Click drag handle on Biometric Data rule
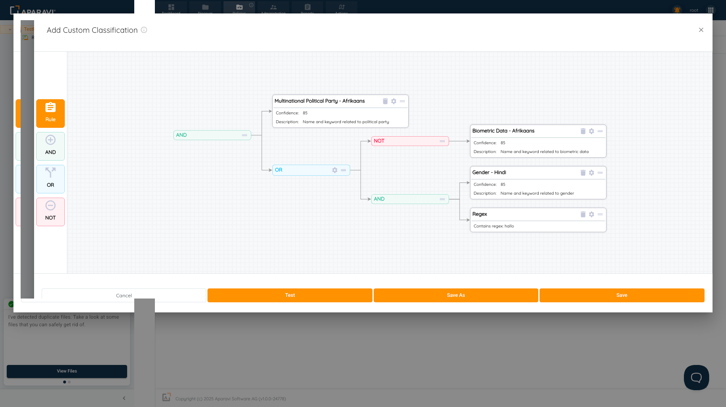Viewport: 726px width, 407px height. 600,131
